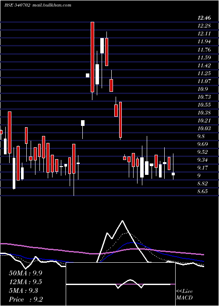Click the 12.46 price axis label
The height and width of the screenshot is (306, 219).
(204, 18)
